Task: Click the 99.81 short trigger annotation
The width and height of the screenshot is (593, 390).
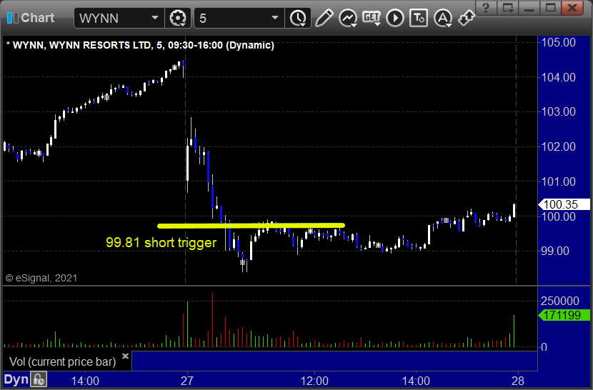Action: click(161, 242)
